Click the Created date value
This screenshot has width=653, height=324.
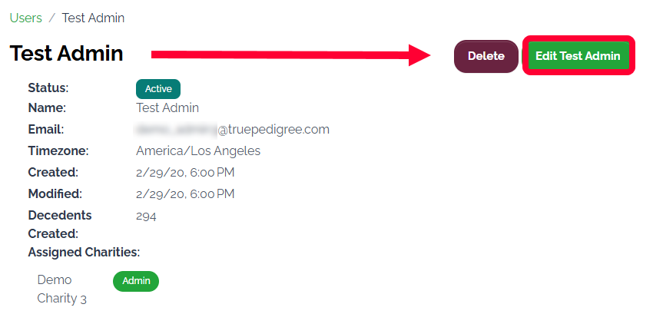(x=185, y=173)
